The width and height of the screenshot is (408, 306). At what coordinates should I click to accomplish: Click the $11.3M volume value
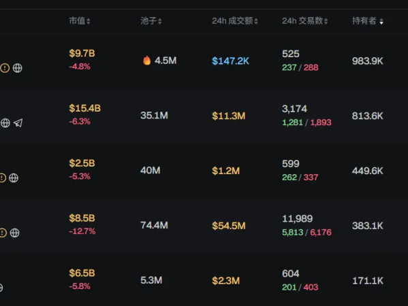point(229,116)
